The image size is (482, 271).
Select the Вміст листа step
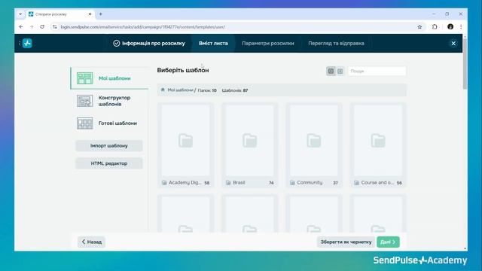pyautogui.click(x=213, y=44)
